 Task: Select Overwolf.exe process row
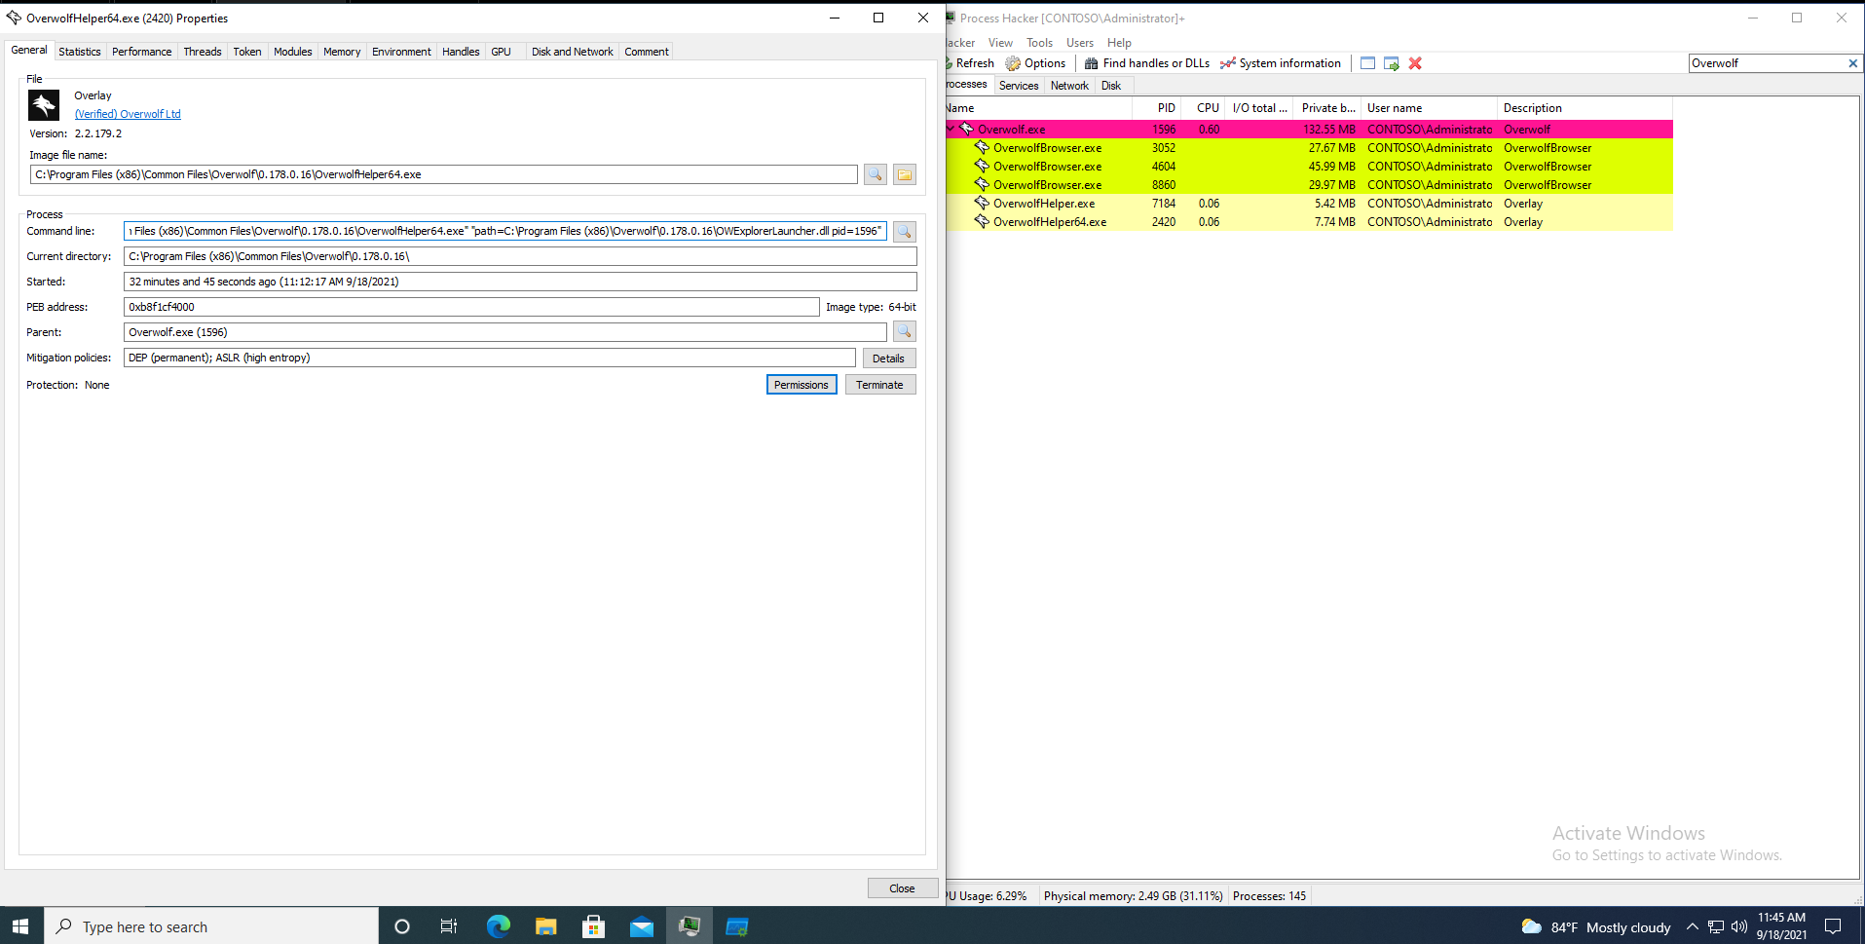(x=1309, y=129)
